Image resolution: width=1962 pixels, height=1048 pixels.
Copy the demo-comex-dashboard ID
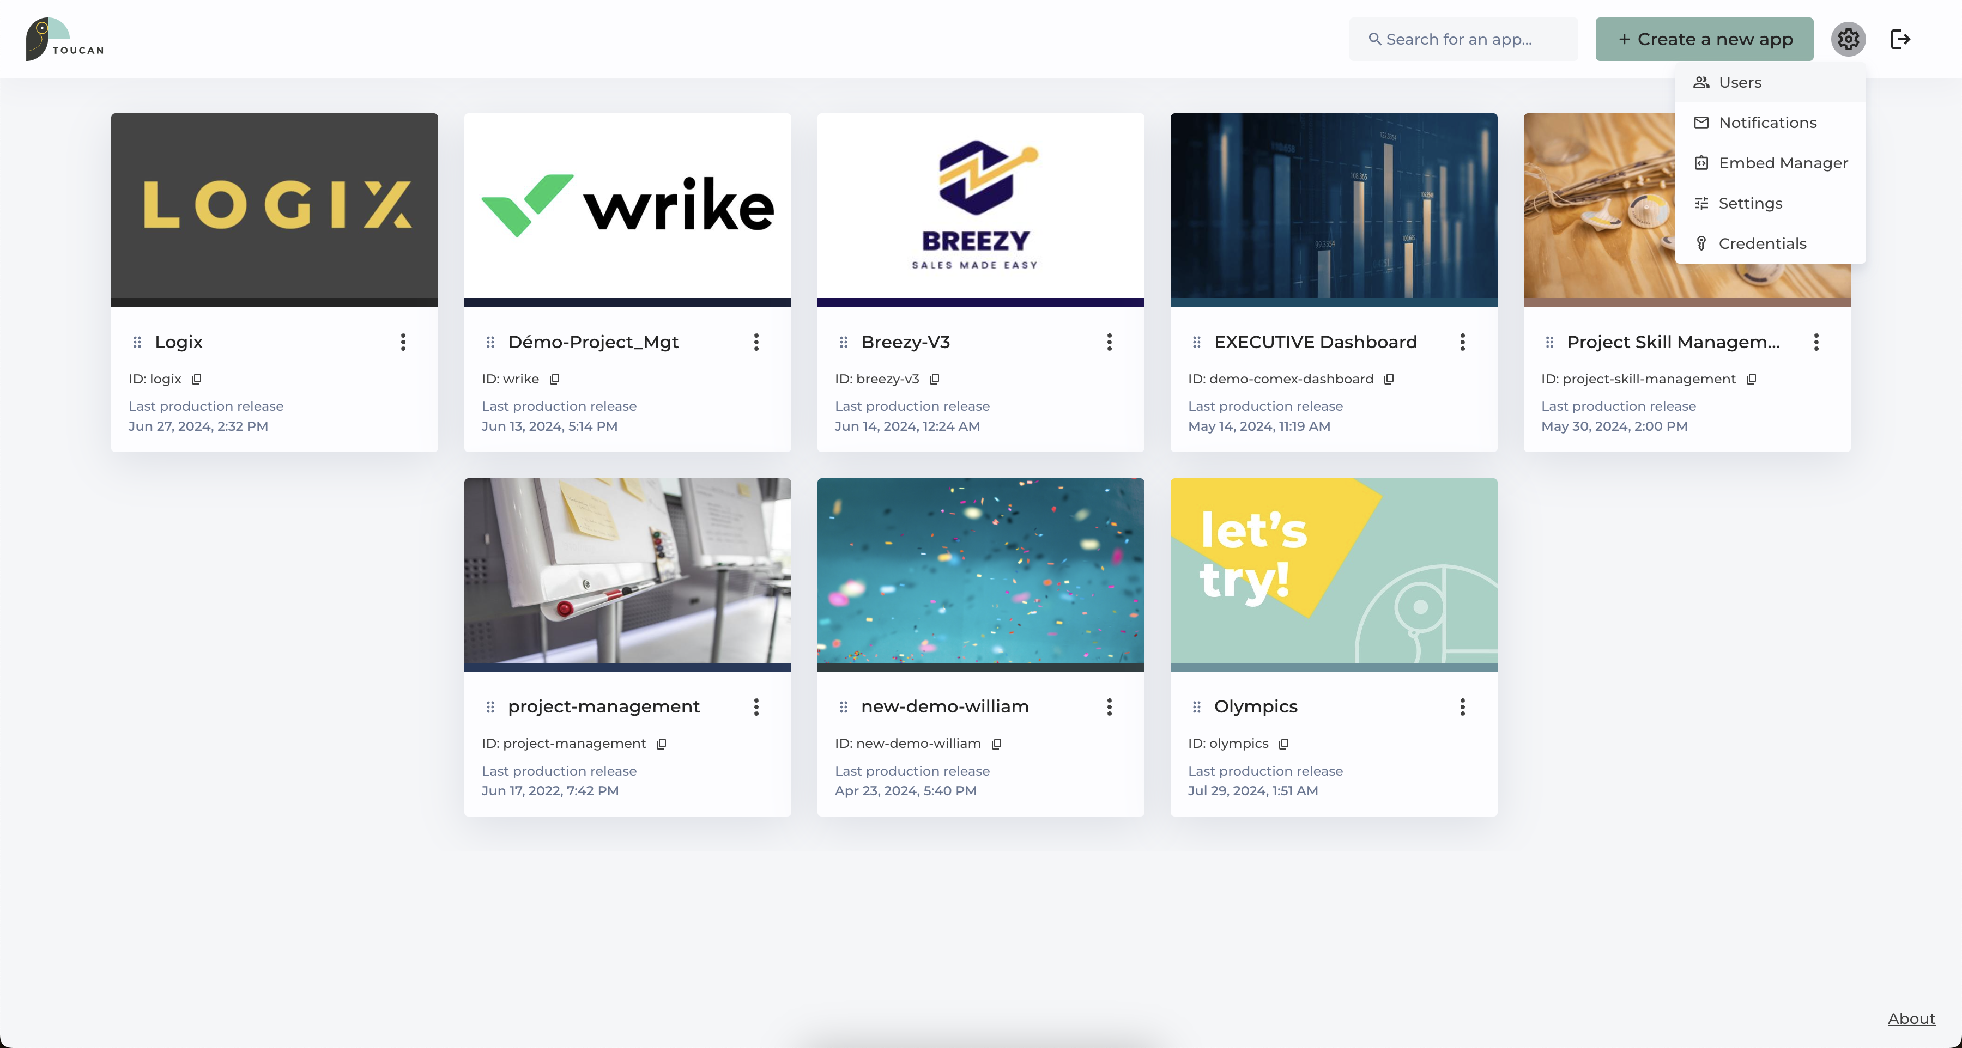click(x=1389, y=379)
